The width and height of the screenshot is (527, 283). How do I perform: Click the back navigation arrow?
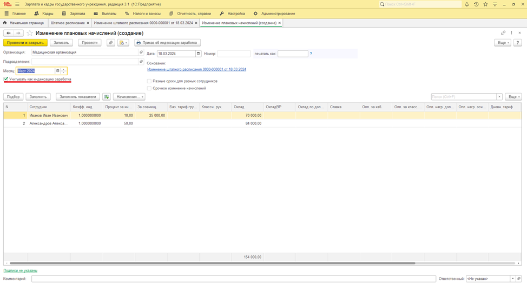(9, 33)
